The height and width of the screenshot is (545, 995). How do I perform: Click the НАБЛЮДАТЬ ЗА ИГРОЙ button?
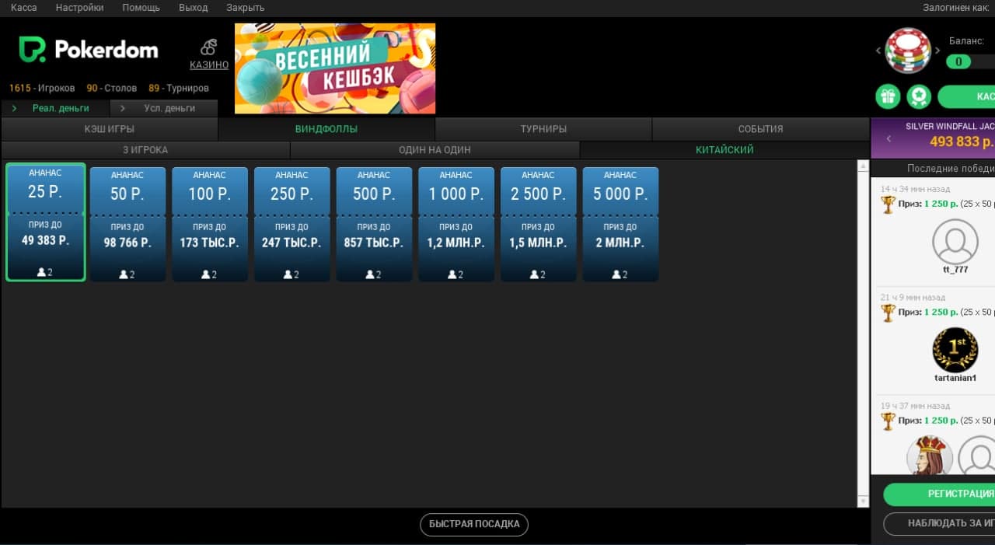(939, 523)
